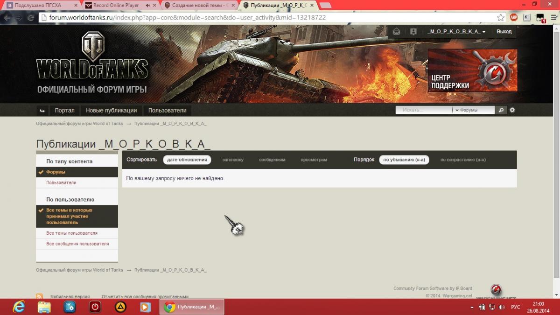Open advanced search gear icon

point(512,110)
